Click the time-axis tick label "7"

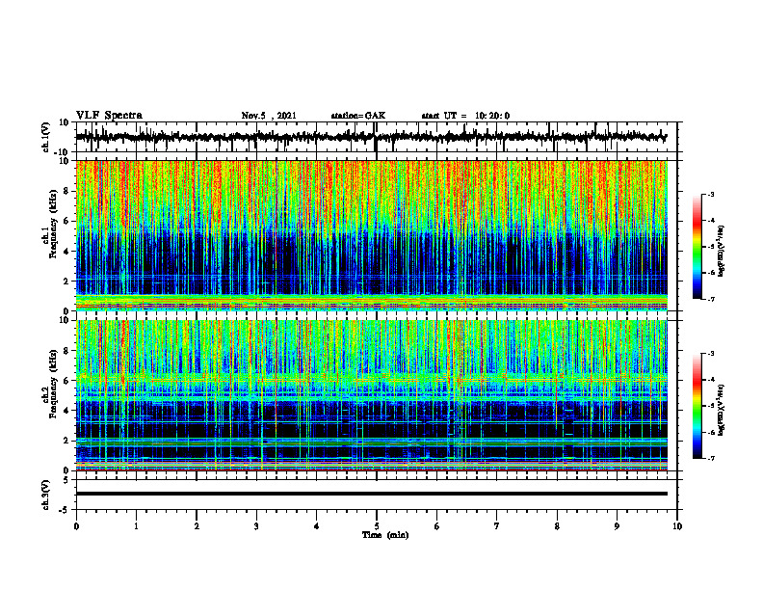click(x=497, y=526)
